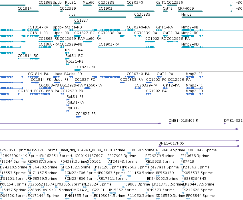The width and height of the screenshot is (243, 200).
Task: Click the RpL31-PC protein label
Action: pos(75,108)
